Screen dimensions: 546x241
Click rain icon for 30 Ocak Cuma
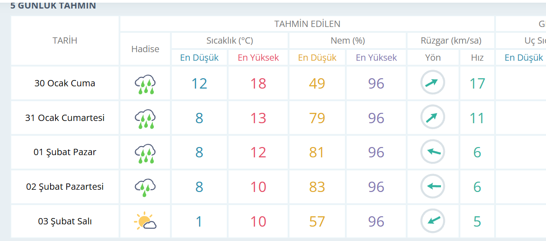point(145,84)
